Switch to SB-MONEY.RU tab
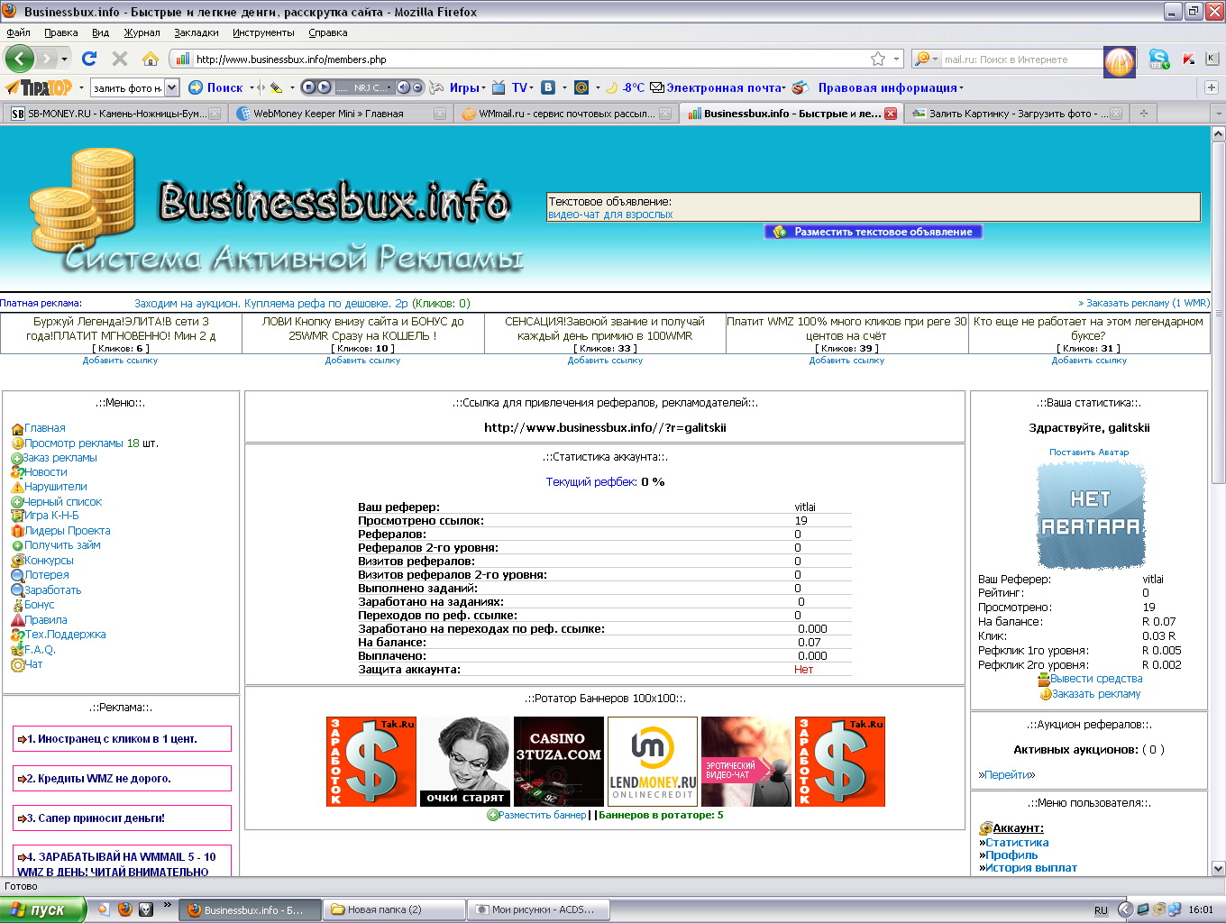The image size is (1226, 923). pyautogui.click(x=114, y=114)
